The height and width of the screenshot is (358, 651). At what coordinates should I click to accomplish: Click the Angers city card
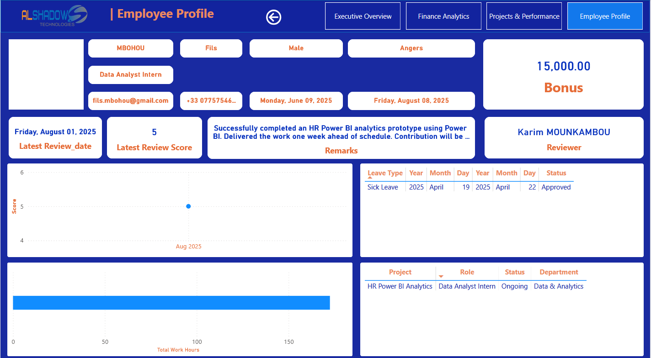pos(411,48)
